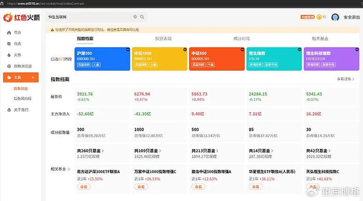The height and width of the screenshot is (201, 363).
Task: Select the teal 恒生指数 card
Action: point(274,59)
